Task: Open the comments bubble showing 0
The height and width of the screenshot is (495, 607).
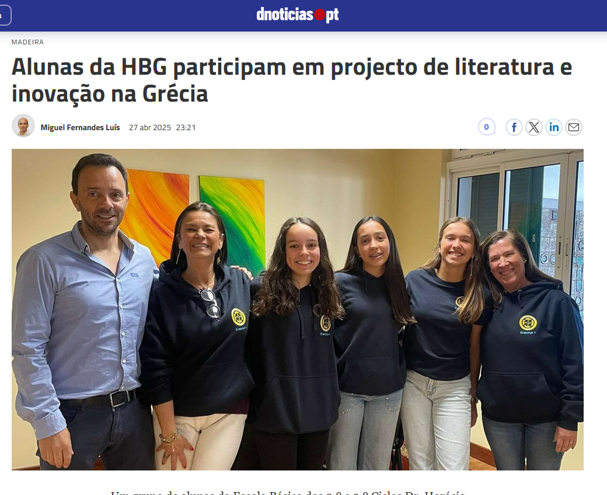Action: 487,127
